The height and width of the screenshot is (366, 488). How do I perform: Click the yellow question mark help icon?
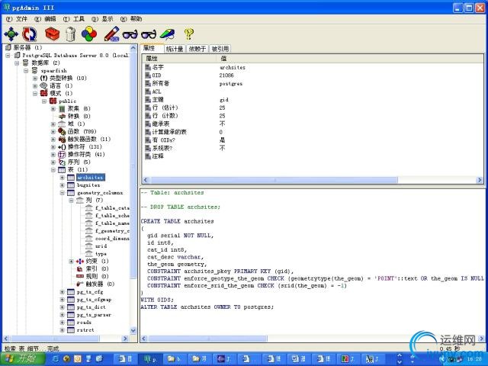click(x=188, y=34)
